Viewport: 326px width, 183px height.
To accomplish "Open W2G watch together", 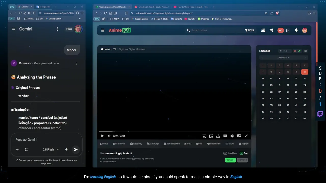I will click(229, 144).
